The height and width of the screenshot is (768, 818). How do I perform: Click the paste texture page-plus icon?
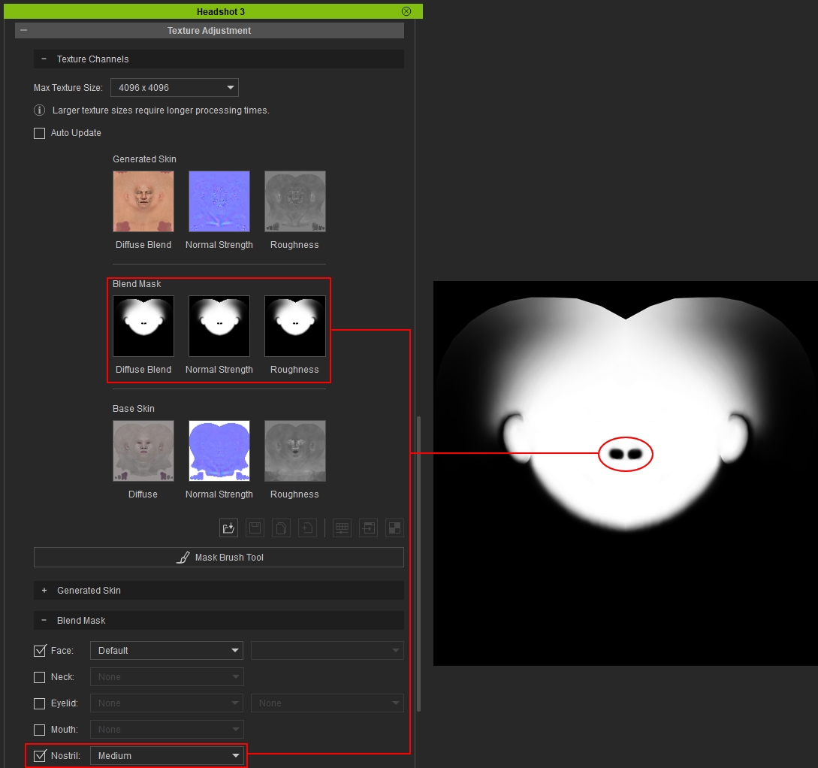(x=307, y=528)
